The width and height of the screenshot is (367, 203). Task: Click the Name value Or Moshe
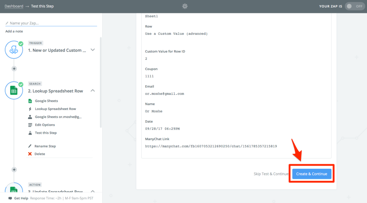click(153, 111)
